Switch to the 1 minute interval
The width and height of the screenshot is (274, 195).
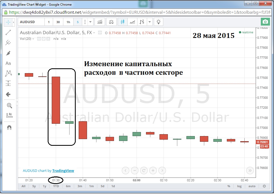point(49,22)
